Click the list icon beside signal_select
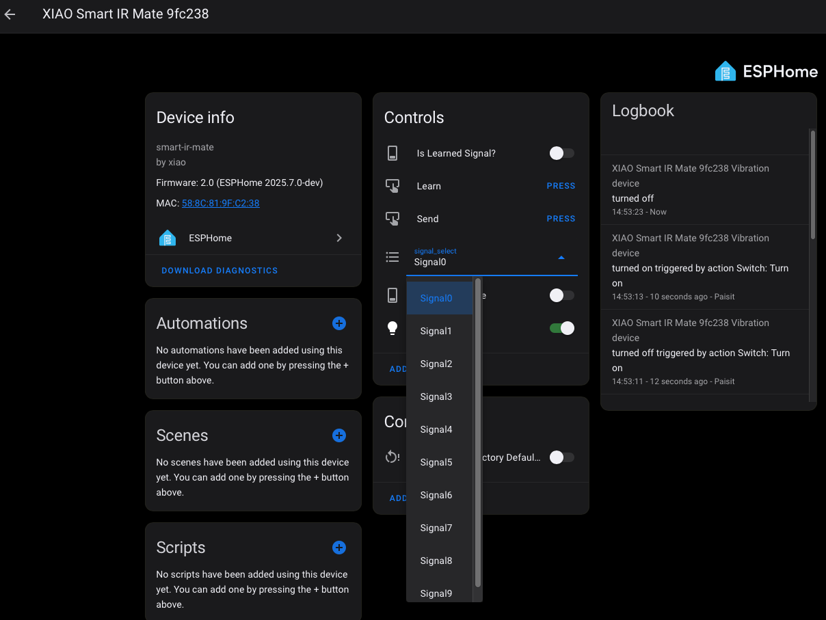Screen dimensions: 826x620 click(392, 257)
